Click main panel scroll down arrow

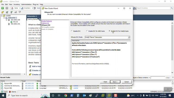coord(172,73)
